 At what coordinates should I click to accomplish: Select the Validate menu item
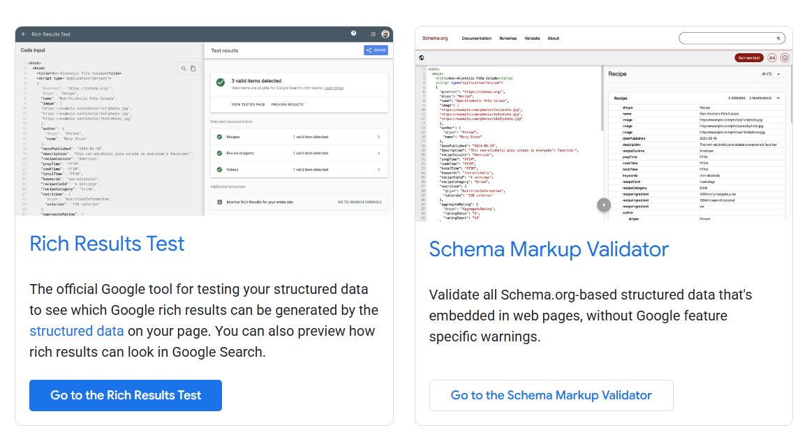pos(532,38)
